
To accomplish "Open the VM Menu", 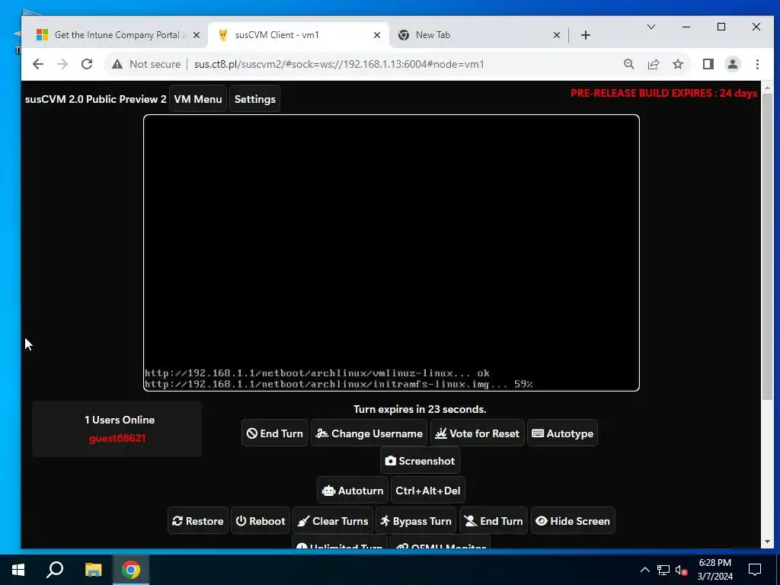I will point(198,99).
